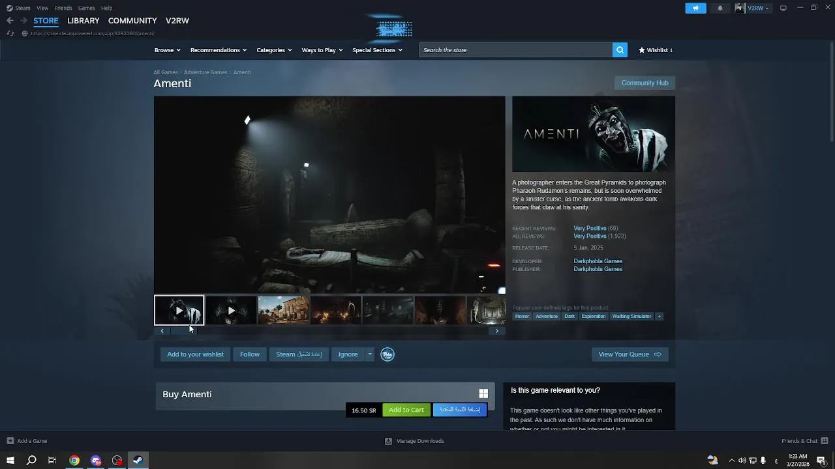Open the View menu
The width and height of the screenshot is (835, 469).
click(42, 8)
